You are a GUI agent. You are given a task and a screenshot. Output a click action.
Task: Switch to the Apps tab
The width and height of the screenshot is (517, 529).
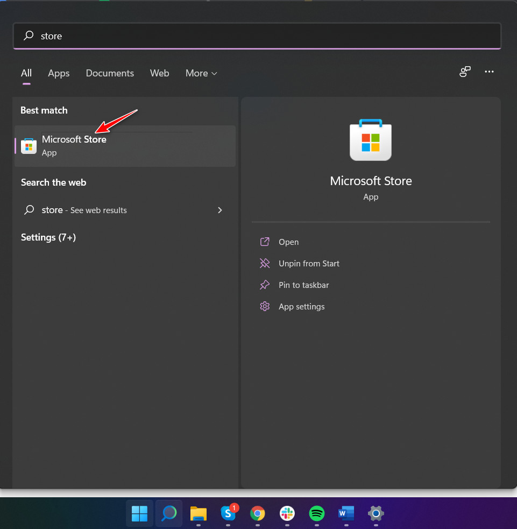point(59,73)
